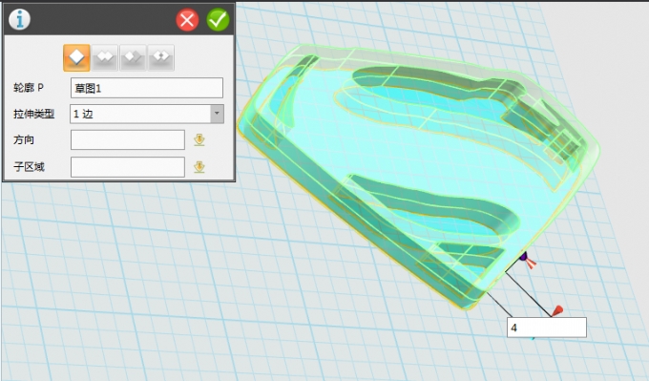Select the base body extrude mode
649x381 pixels.
[76, 57]
